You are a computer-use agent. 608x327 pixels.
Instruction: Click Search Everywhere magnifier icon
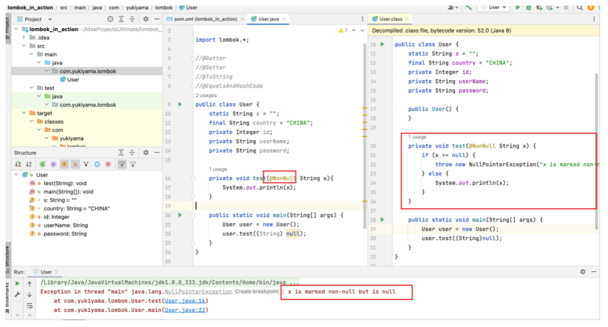click(x=580, y=7)
